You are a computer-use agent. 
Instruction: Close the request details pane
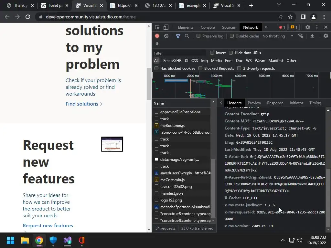(x=220, y=103)
